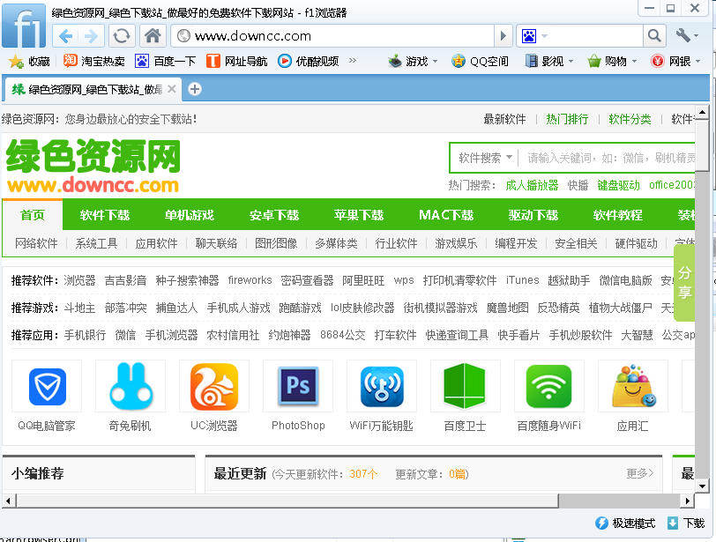Screen dimensions: 716x542
Task: Toggle 极速模式 in the status bar
Action: tap(625, 523)
